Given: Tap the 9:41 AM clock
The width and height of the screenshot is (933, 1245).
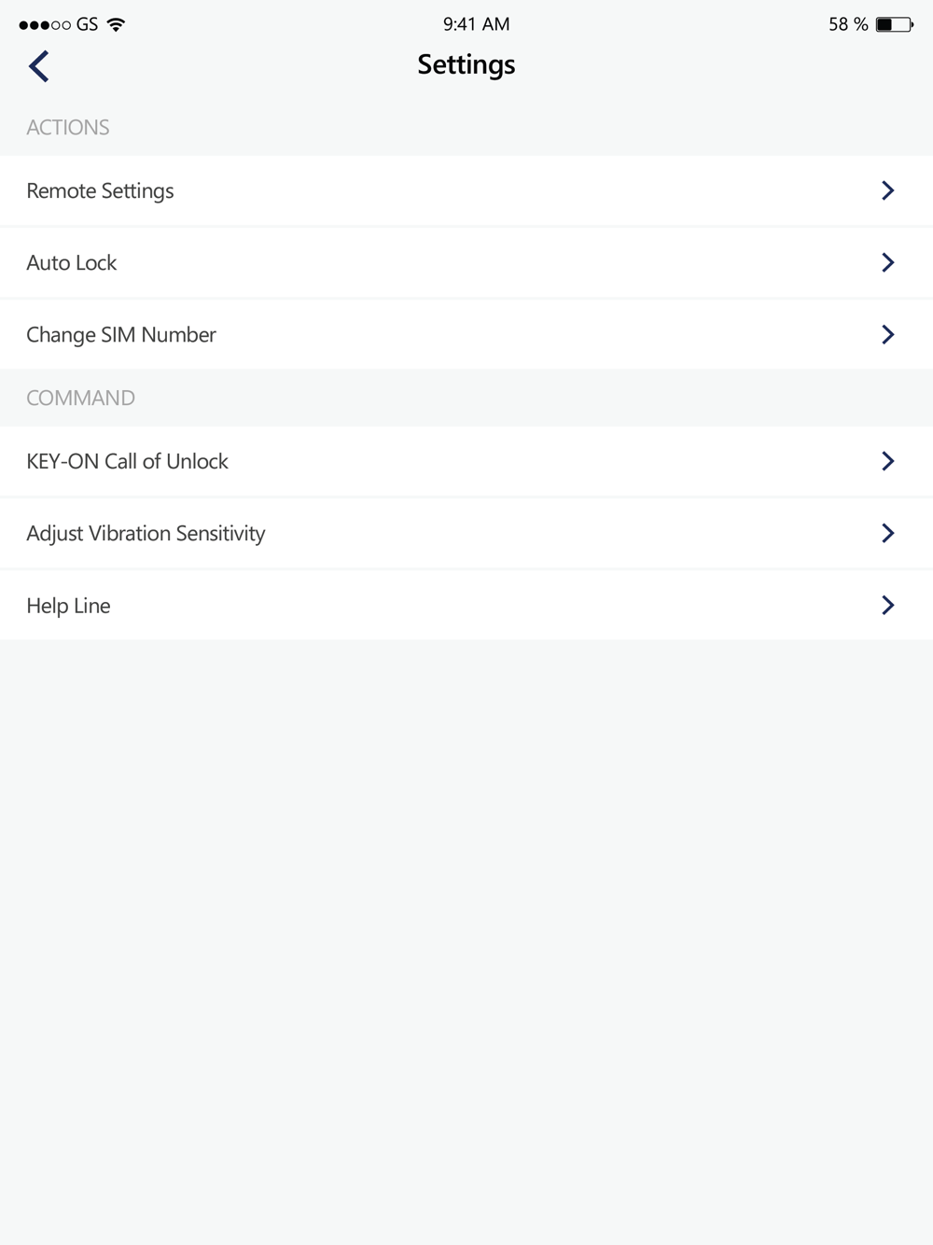Looking at the screenshot, I should tap(476, 24).
